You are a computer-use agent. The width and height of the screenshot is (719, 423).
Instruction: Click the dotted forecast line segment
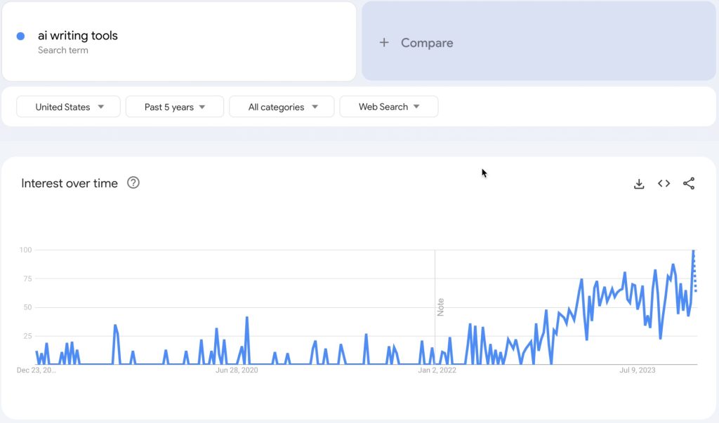[x=695, y=276]
